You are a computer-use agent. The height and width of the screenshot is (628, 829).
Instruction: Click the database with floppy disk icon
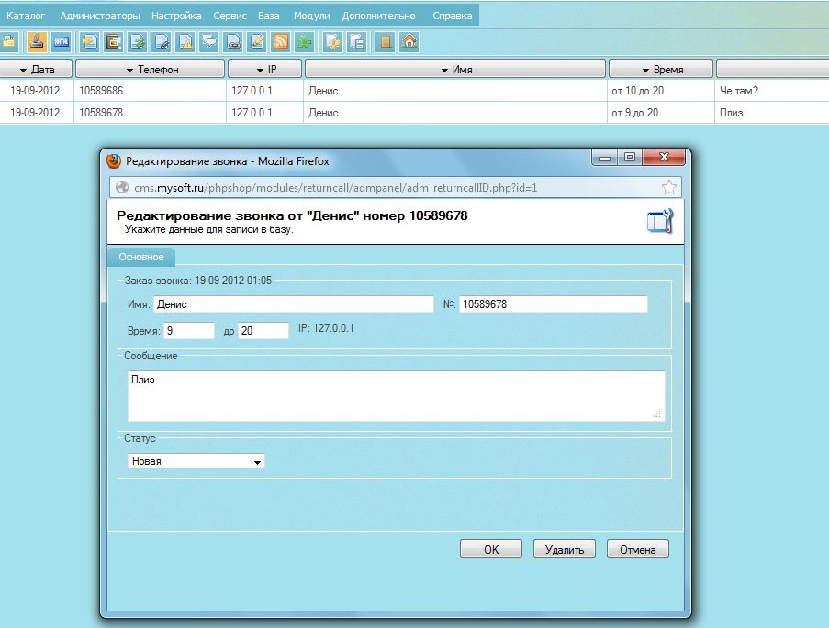[x=357, y=42]
